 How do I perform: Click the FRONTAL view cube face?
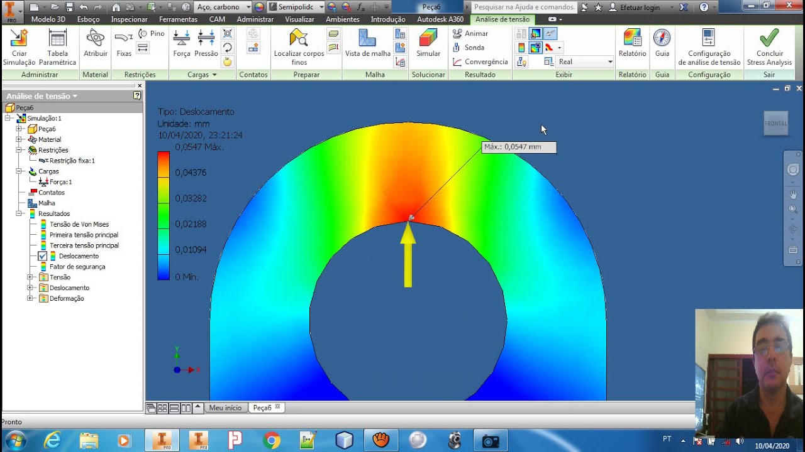[775, 123]
